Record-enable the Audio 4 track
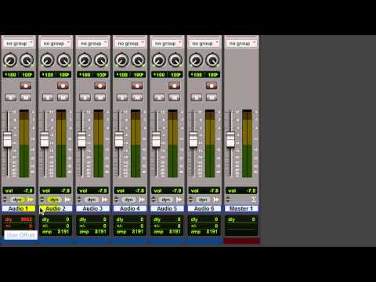The image size is (376, 282). (x=137, y=85)
